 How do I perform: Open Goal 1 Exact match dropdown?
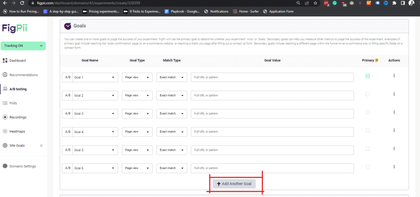point(172,77)
